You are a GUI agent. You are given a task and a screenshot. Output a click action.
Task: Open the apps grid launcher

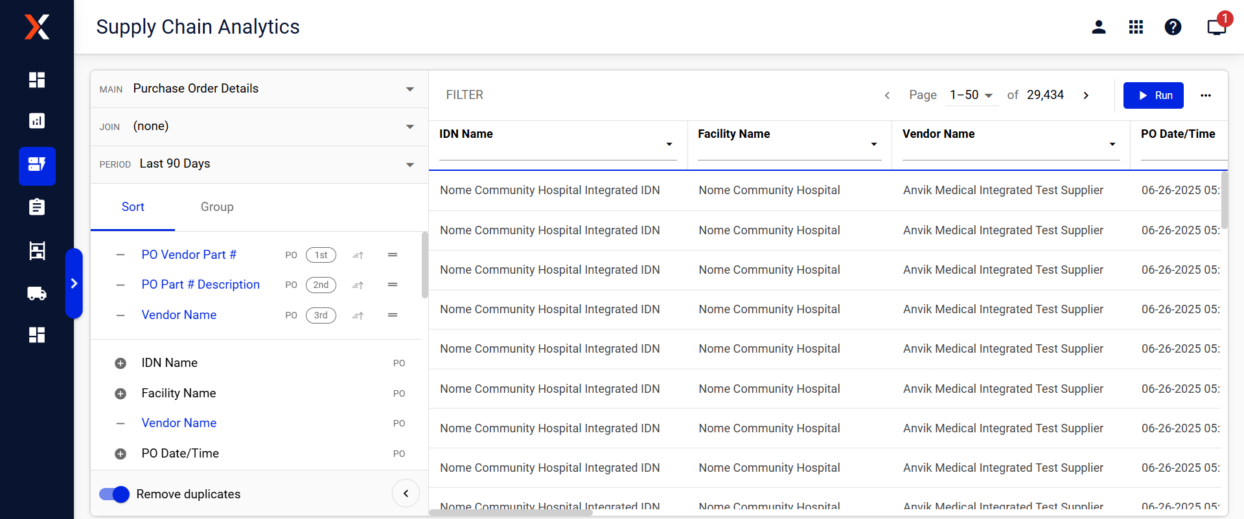pos(1135,27)
